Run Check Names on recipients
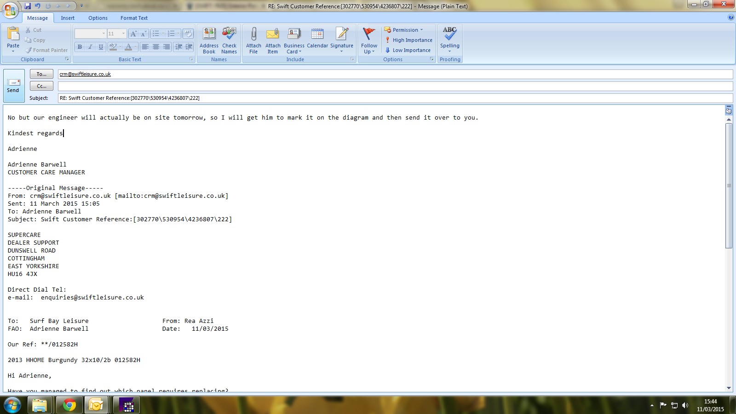 click(x=229, y=40)
